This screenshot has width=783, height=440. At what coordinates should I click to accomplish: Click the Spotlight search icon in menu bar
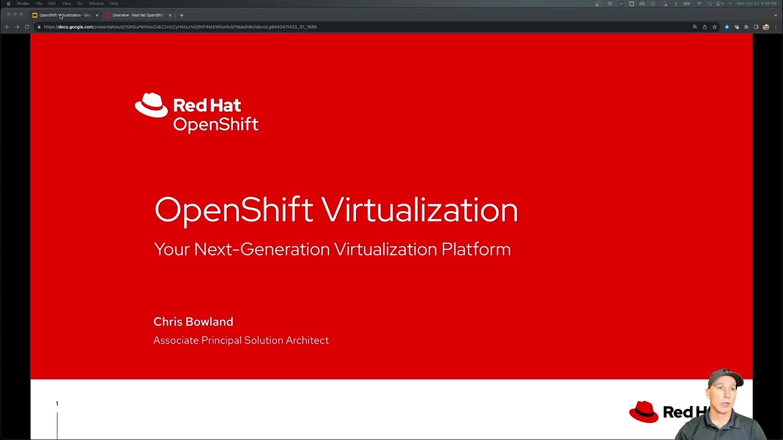[710, 3]
